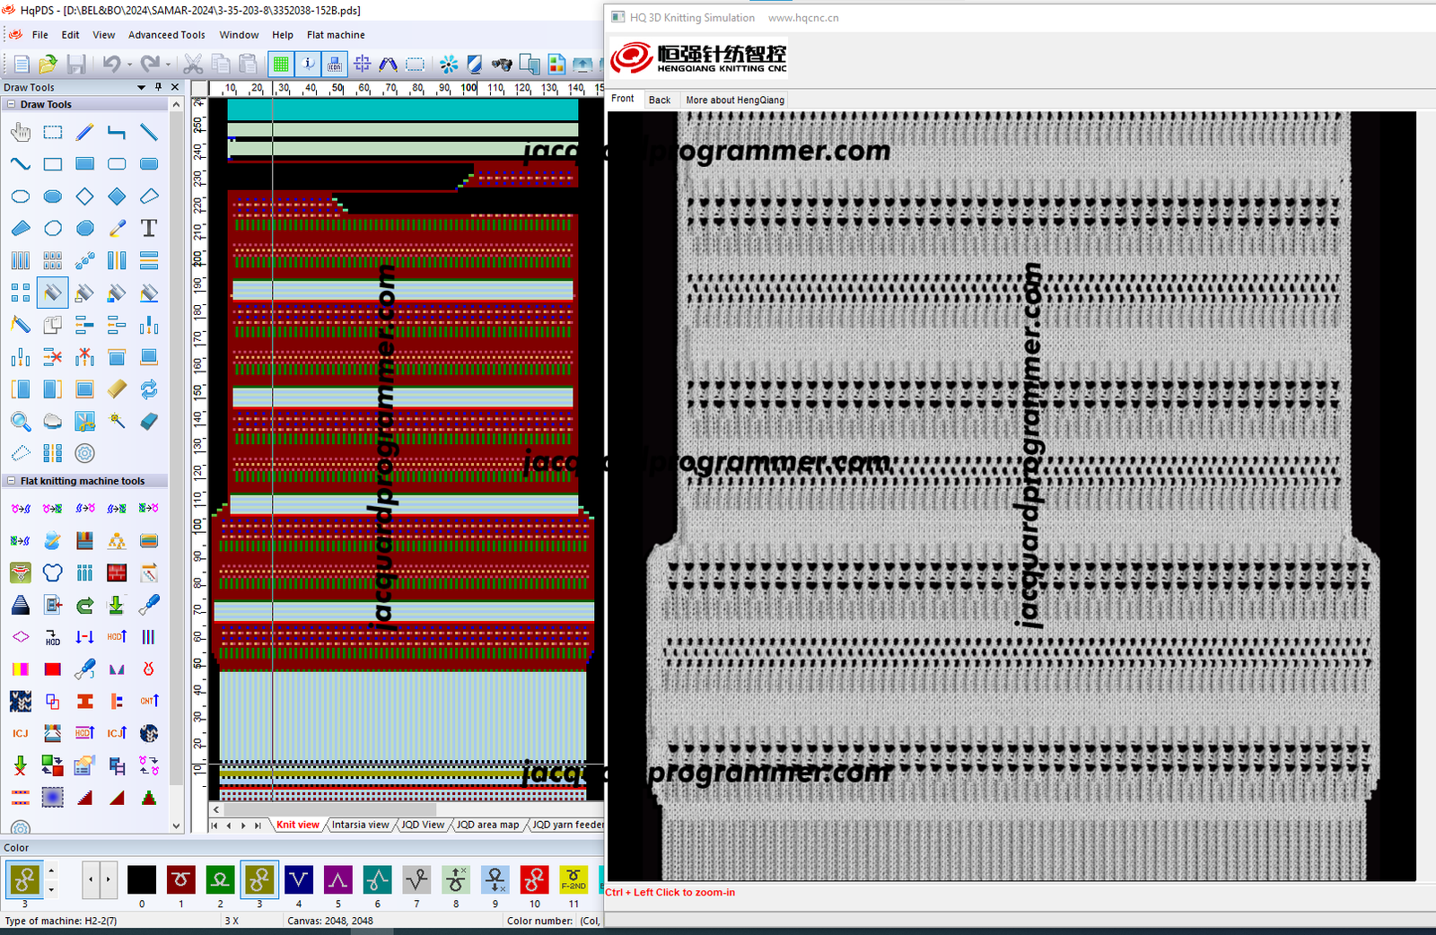
Task: Switch to the Intarsia view tab
Action: coord(360,825)
